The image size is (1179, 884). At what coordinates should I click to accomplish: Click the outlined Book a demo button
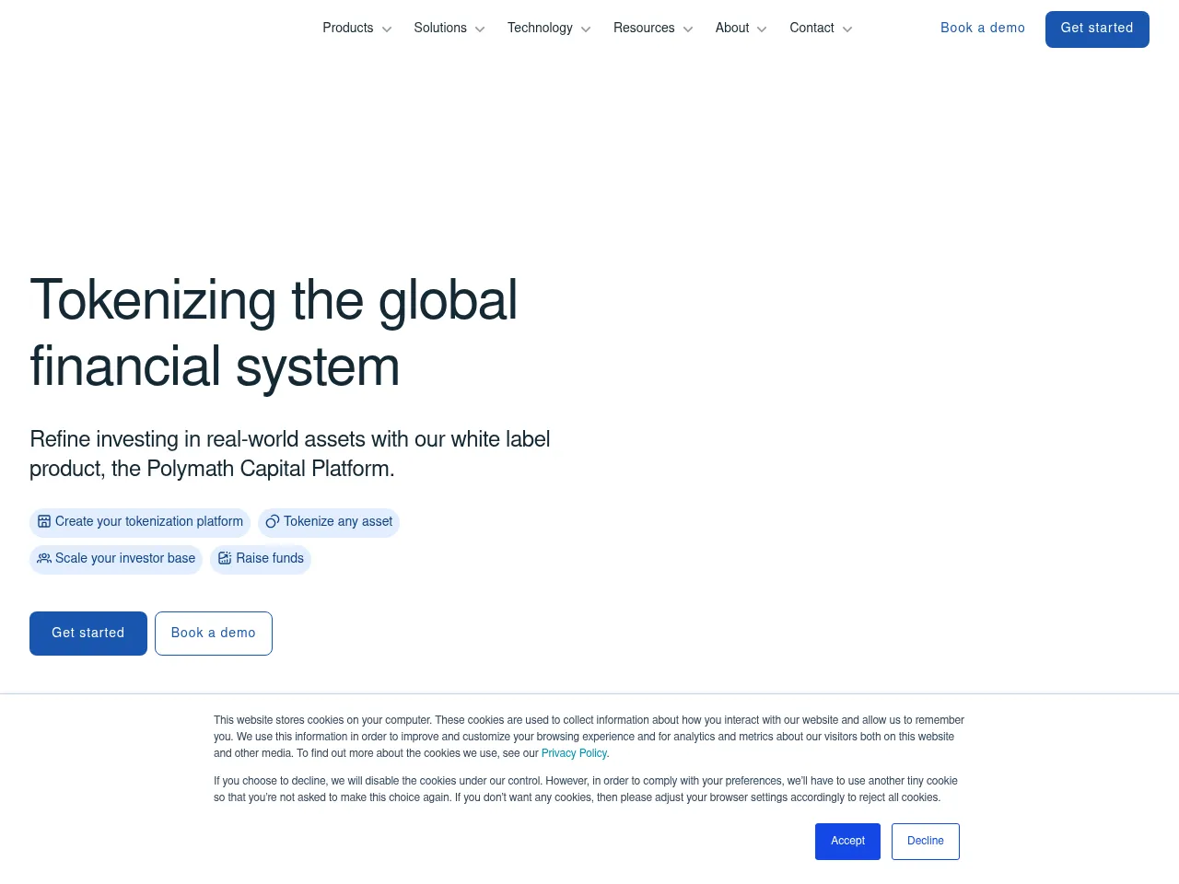tap(214, 634)
